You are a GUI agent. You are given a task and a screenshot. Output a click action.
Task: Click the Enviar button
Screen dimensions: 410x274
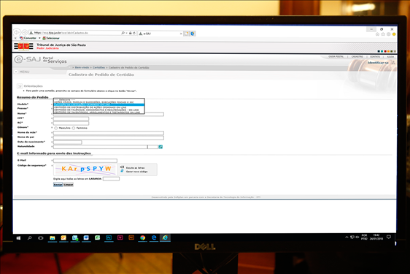click(x=58, y=185)
